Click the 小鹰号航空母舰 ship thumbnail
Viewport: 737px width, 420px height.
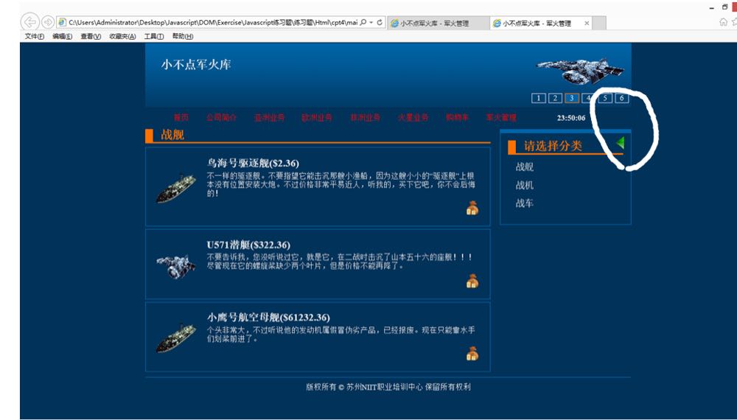click(176, 337)
